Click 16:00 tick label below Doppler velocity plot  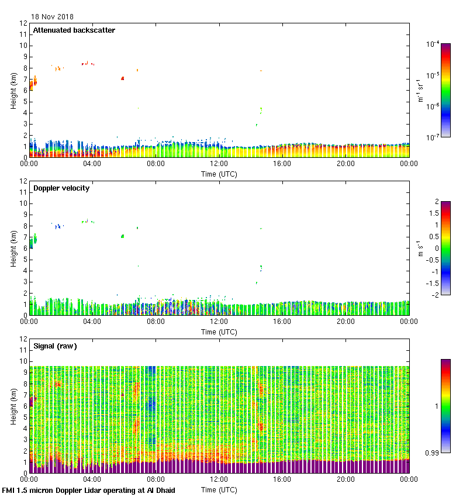(282, 322)
